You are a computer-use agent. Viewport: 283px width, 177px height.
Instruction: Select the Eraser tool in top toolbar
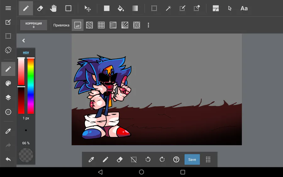pos(40,8)
